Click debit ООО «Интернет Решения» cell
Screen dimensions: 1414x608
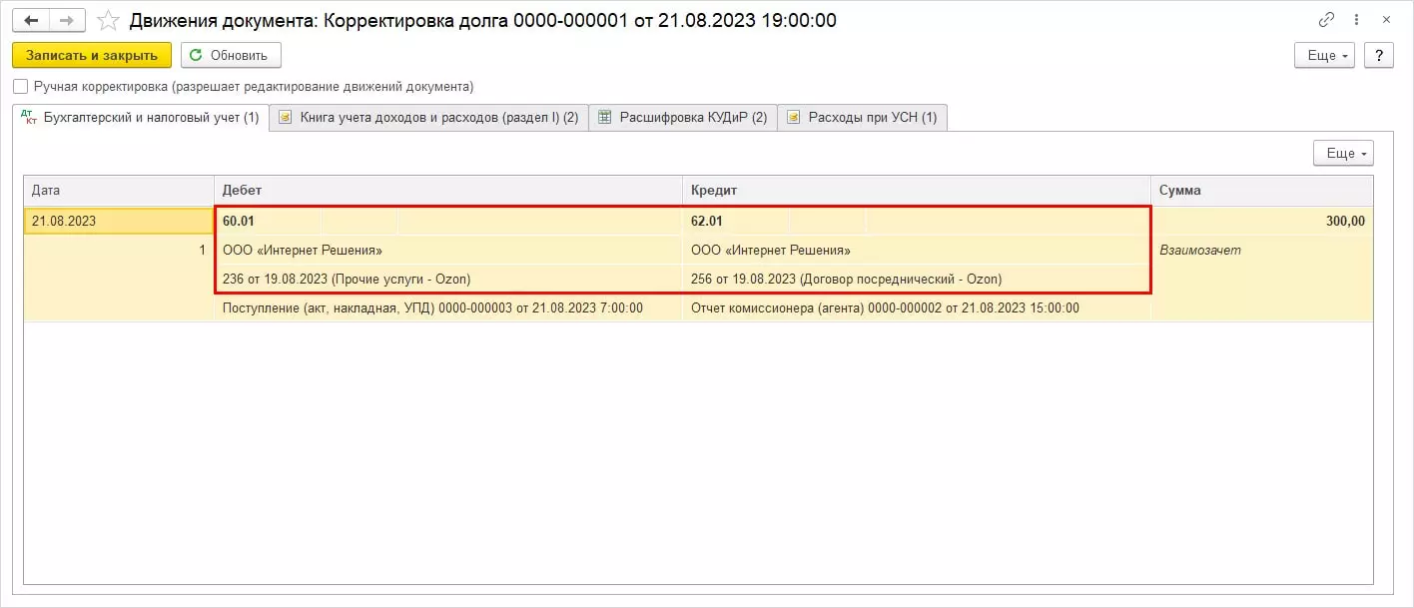point(448,250)
